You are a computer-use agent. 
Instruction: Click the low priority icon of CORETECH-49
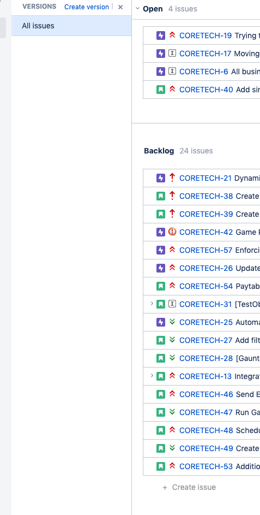tap(172, 448)
